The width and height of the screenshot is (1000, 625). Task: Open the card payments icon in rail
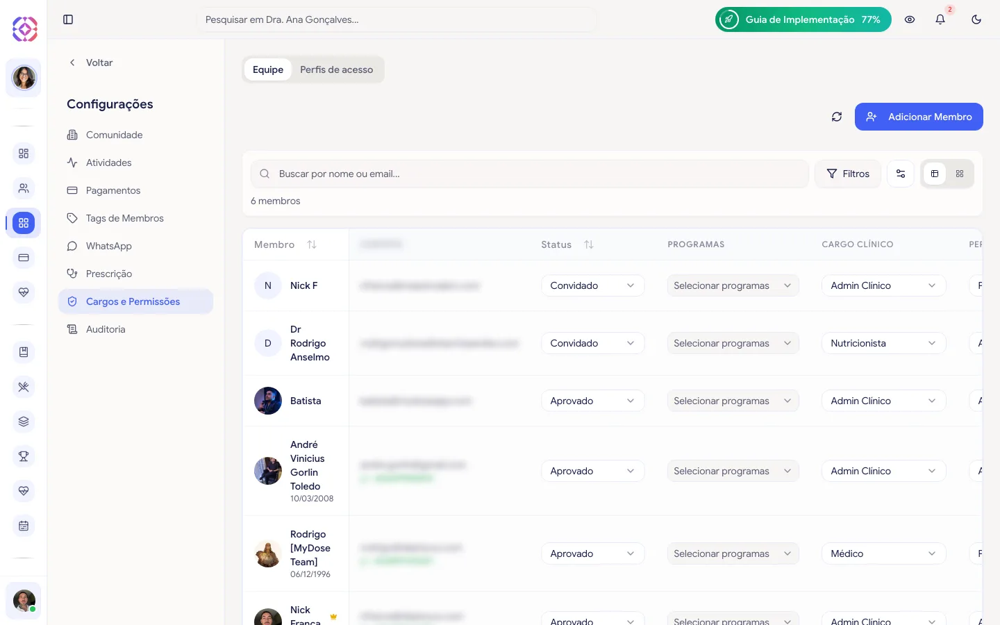[24, 258]
